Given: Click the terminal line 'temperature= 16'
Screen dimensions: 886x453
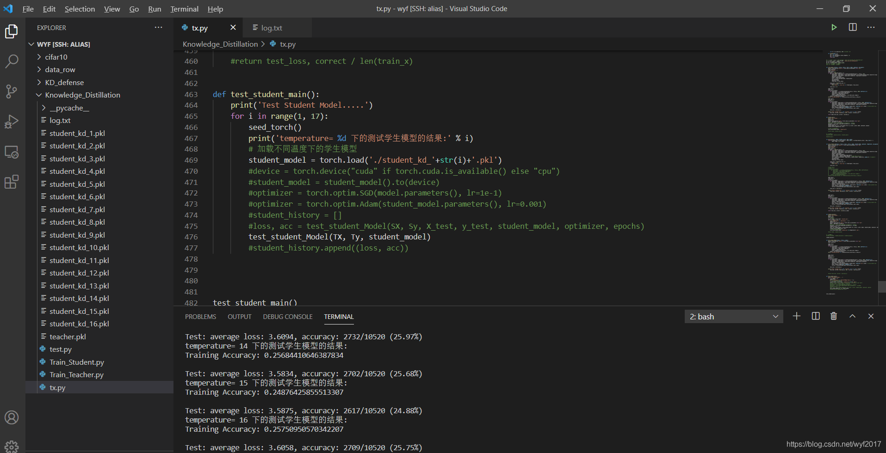Looking at the screenshot, I should 266,420.
